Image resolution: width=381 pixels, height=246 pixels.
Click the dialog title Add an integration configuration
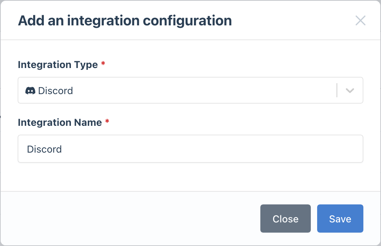125,20
